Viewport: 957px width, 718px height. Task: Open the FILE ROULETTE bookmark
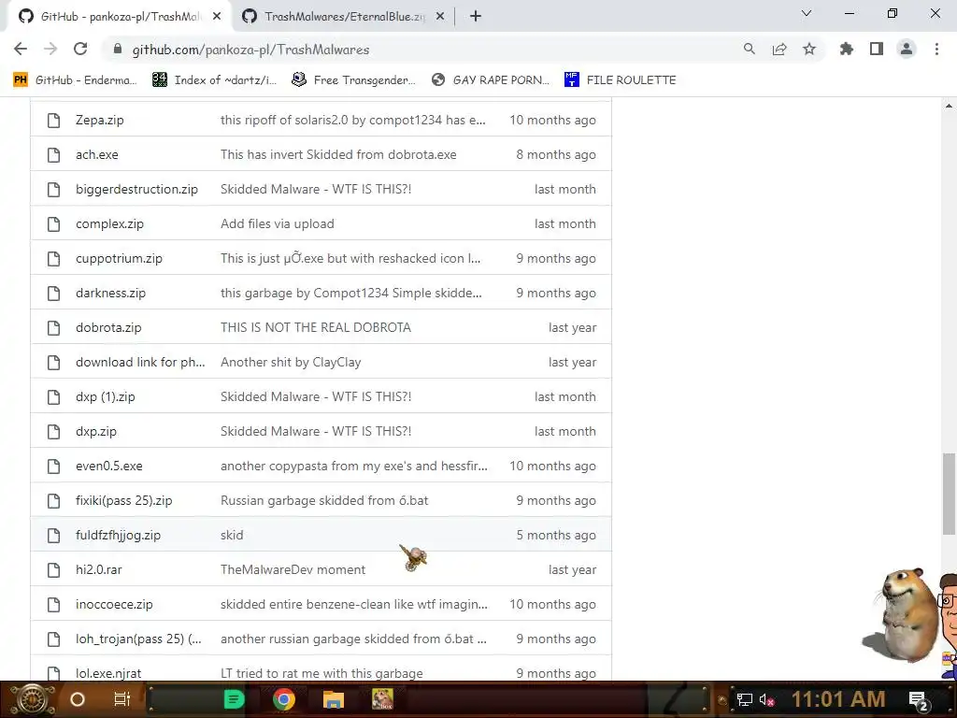click(x=621, y=80)
